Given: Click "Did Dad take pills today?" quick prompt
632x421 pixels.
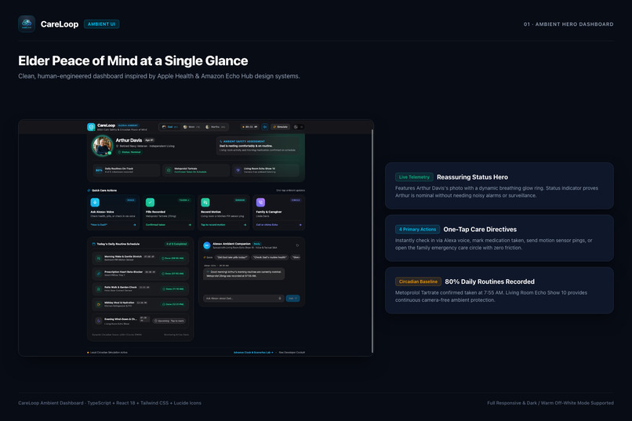Looking at the screenshot, I should pos(232,257).
